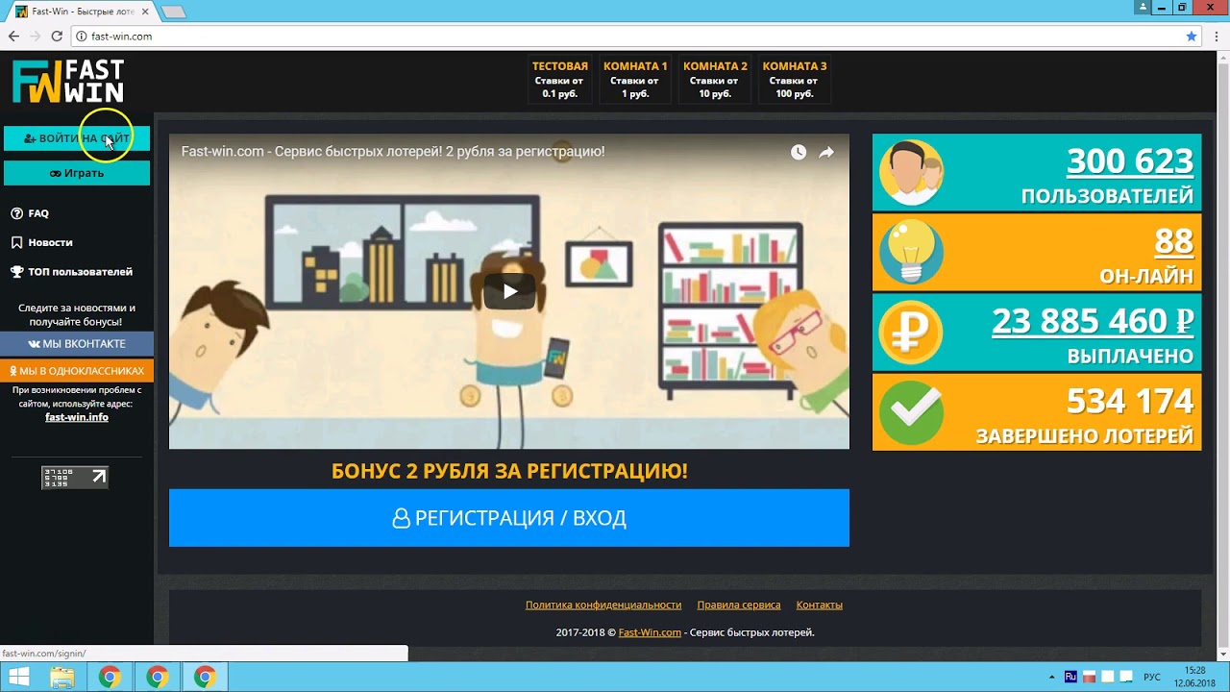Screen dimensions: 1230x692
Task: Open the КОМНАТА 2 room tab
Action: (715, 80)
